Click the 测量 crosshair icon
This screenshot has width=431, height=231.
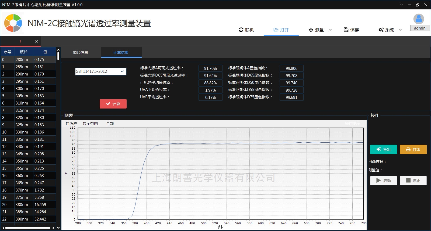click(x=311, y=30)
